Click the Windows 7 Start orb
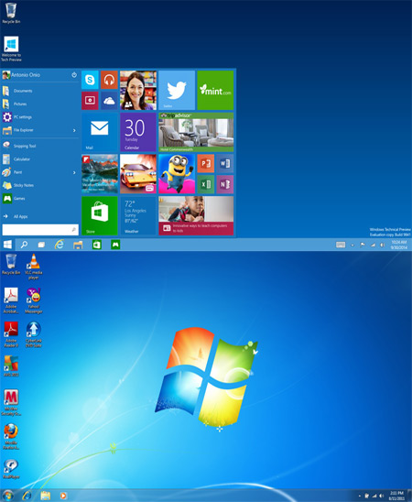 pos(7,496)
